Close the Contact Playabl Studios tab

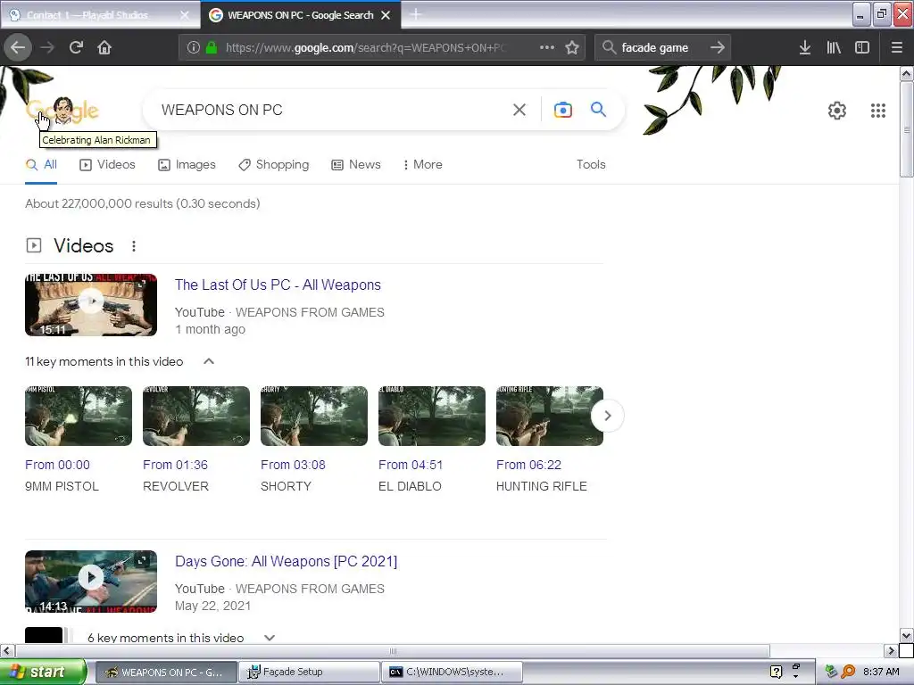(x=185, y=15)
